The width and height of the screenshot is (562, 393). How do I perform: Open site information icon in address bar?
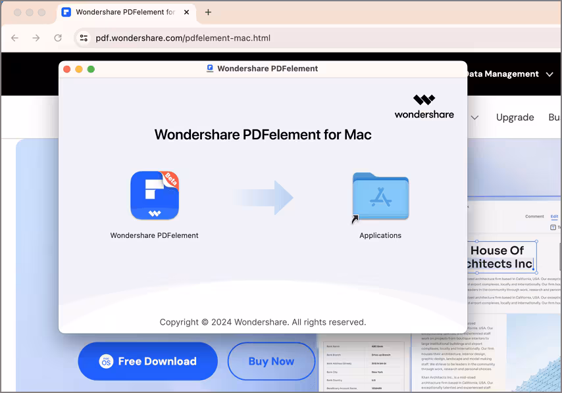pos(84,38)
